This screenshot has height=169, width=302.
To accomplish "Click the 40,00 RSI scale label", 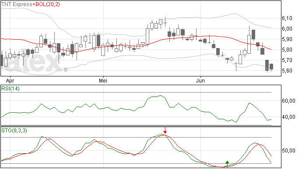I will 288,117.
